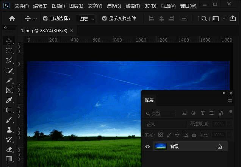Click the Move tool preset icon in options bar
This screenshot has width=241, height=167.
pyautogui.click(x=28, y=19)
